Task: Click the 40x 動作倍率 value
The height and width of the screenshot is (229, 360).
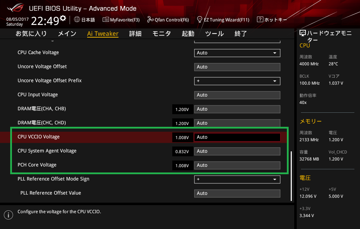Action: [x=303, y=103]
